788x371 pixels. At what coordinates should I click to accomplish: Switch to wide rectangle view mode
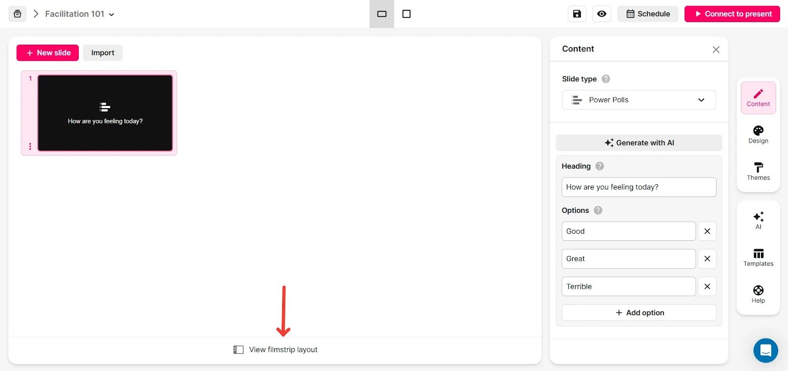[382, 14]
